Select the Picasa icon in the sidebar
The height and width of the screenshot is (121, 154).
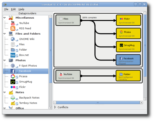tap(13, 76)
